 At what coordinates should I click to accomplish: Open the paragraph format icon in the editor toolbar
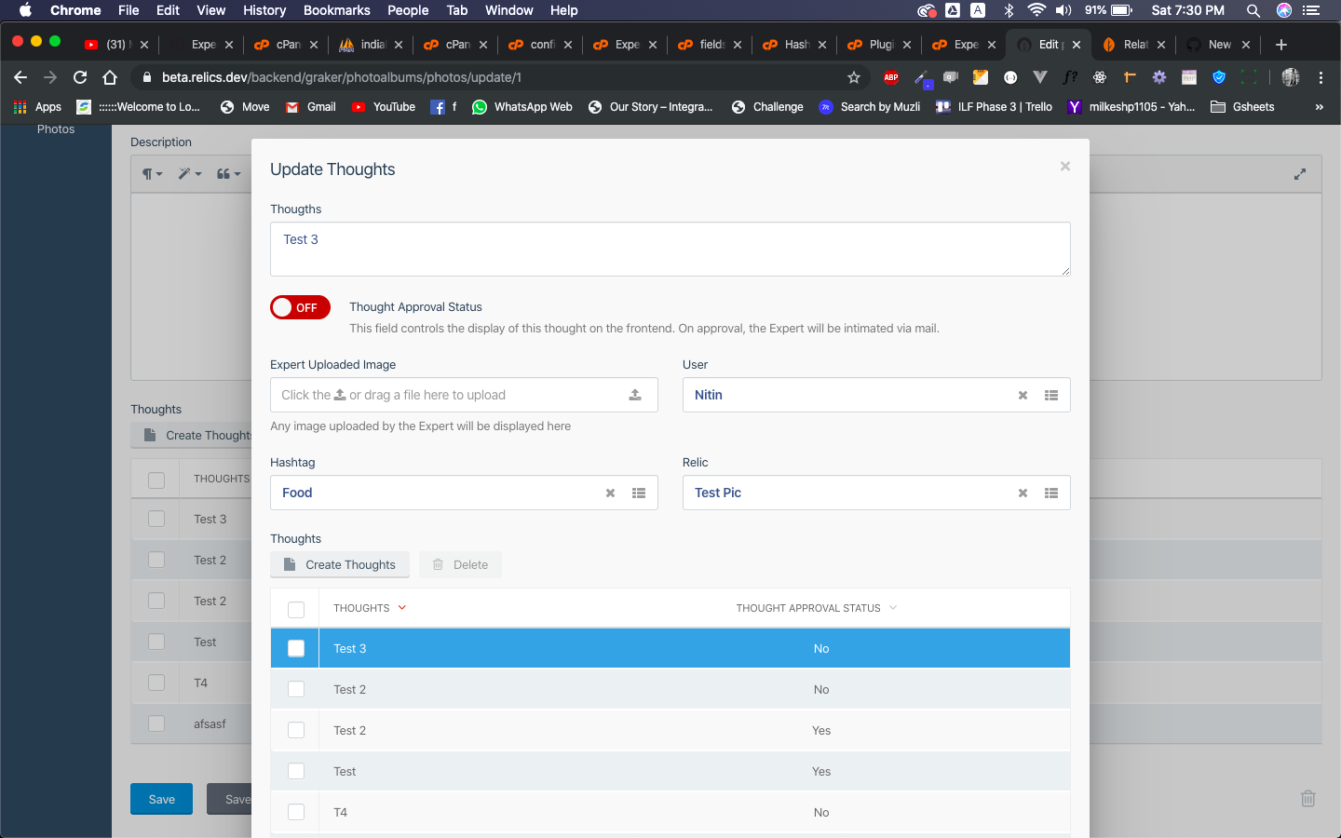[148, 173]
